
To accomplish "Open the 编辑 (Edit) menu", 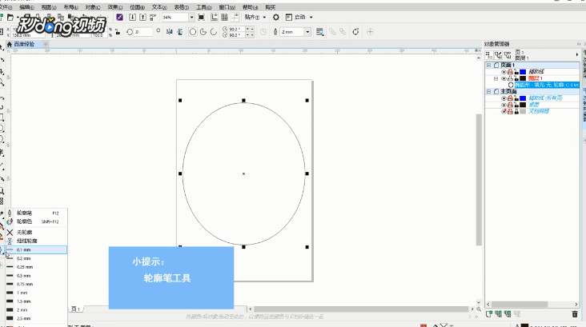I will [26, 7].
